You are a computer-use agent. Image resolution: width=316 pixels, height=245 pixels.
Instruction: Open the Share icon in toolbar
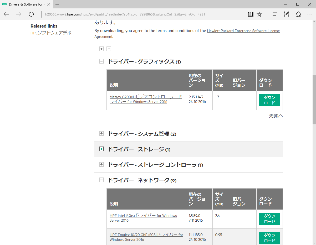(298, 14)
